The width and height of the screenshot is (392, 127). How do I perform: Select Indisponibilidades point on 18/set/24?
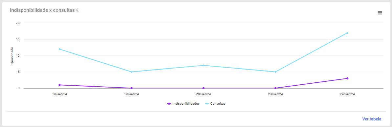(59, 85)
